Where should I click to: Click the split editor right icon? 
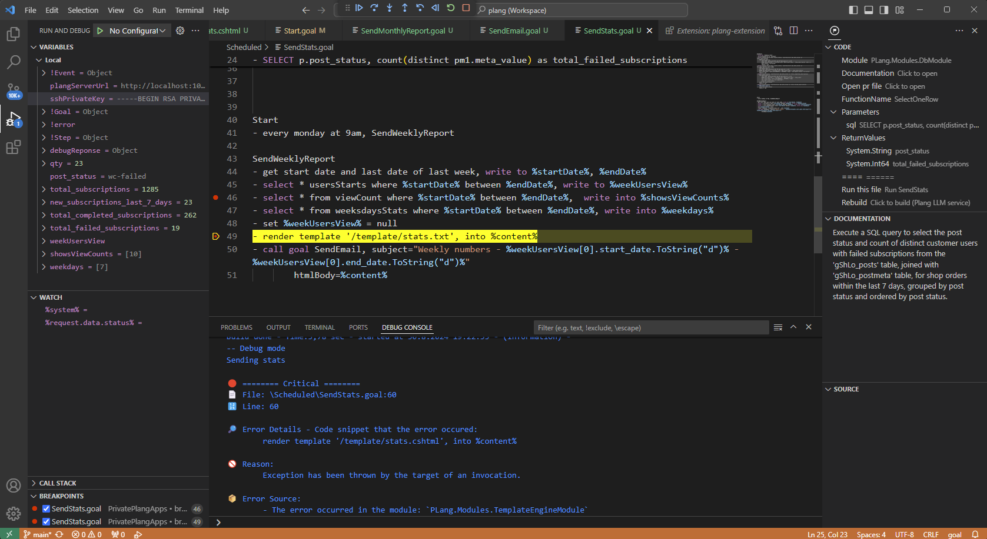click(x=793, y=31)
